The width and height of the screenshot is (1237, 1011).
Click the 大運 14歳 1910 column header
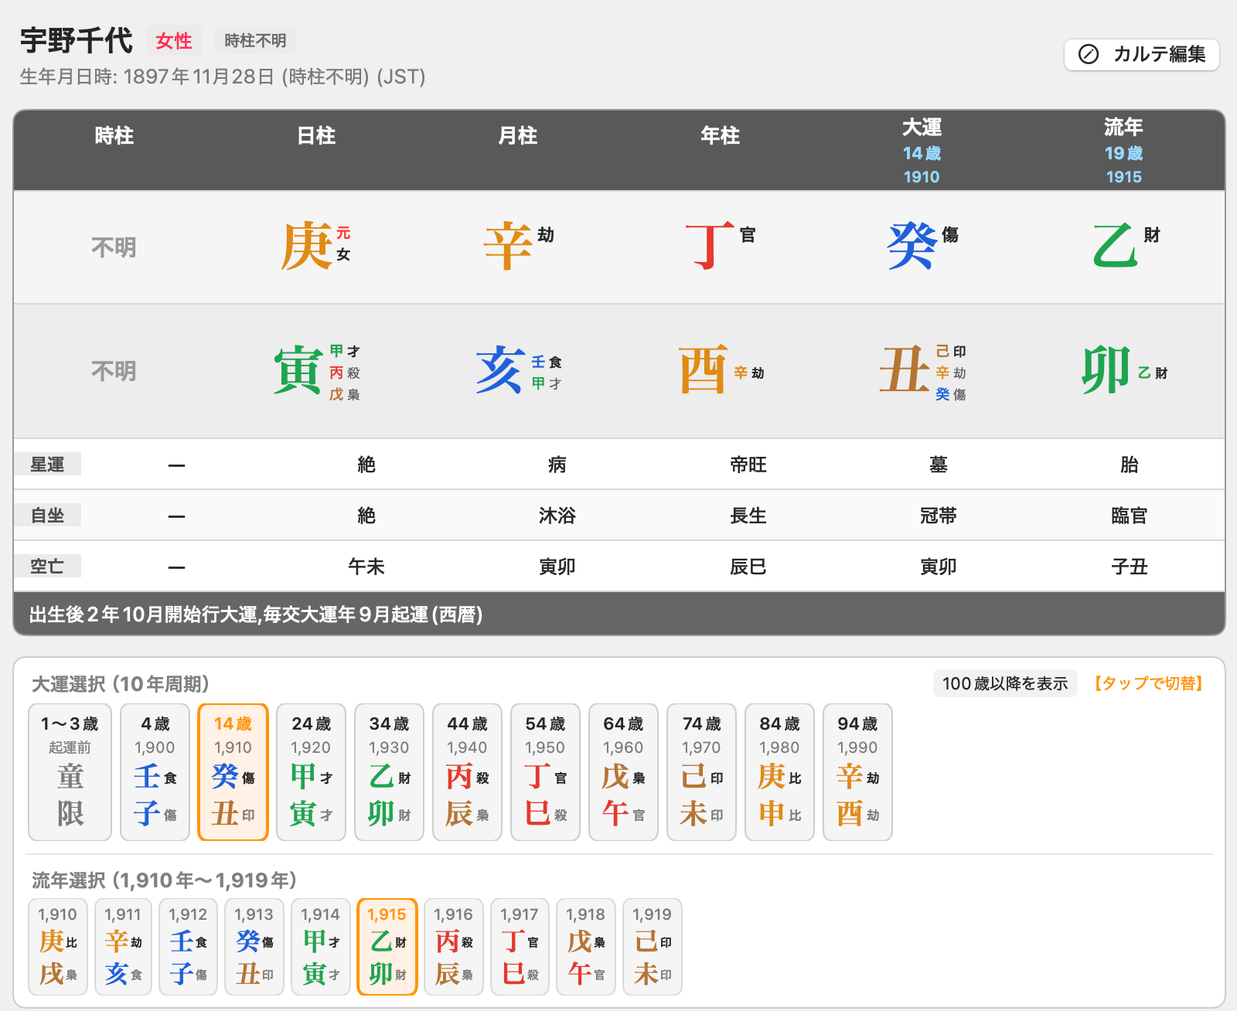tap(922, 151)
